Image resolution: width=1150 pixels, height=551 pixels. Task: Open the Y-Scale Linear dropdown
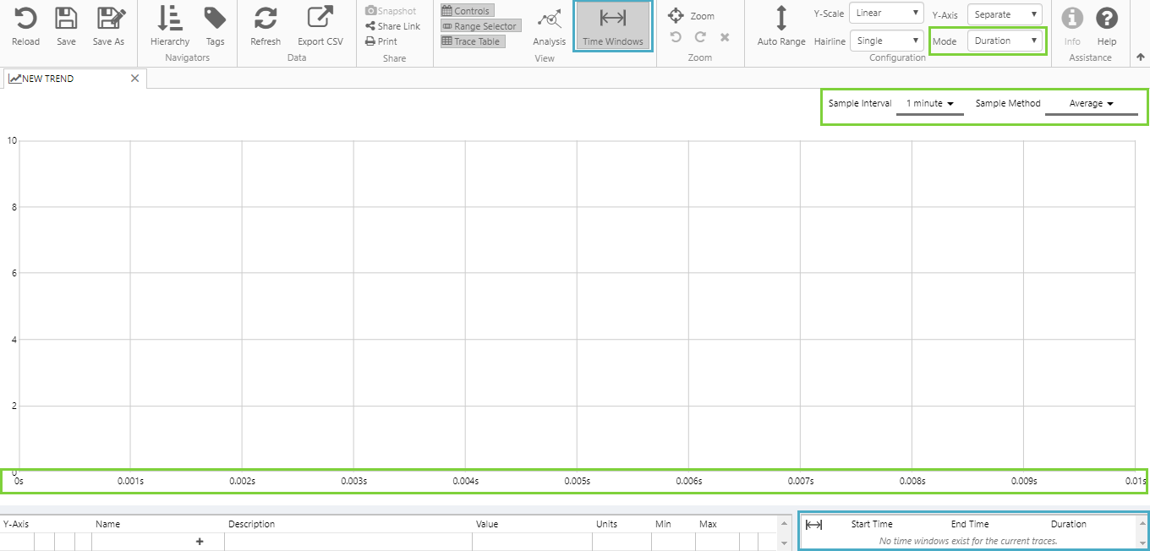point(886,14)
